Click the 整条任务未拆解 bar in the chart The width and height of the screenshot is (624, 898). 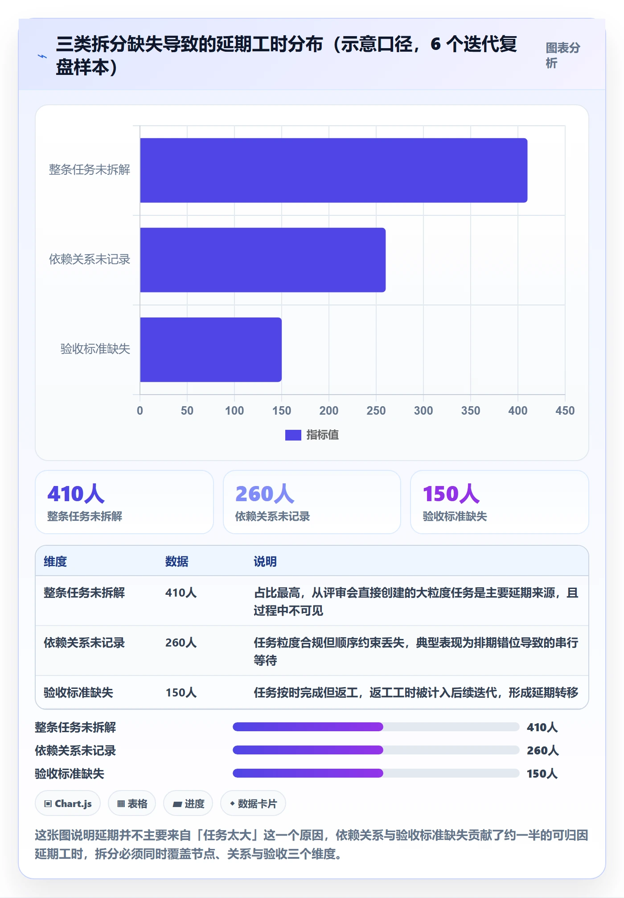pyautogui.click(x=333, y=170)
